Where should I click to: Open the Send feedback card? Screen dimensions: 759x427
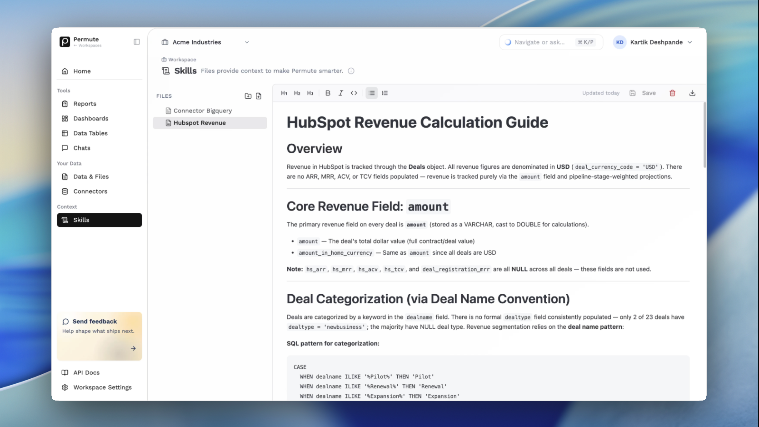(100, 336)
